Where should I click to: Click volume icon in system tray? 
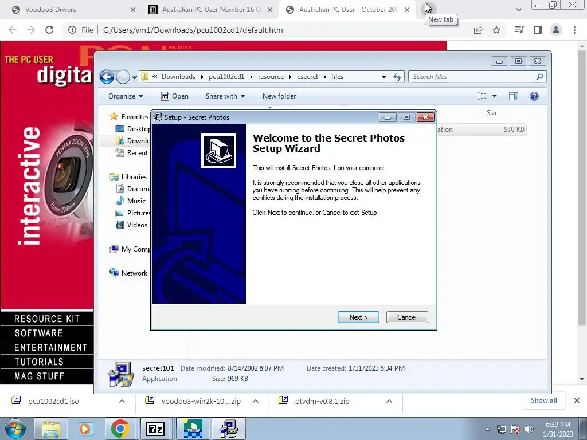pos(529,429)
